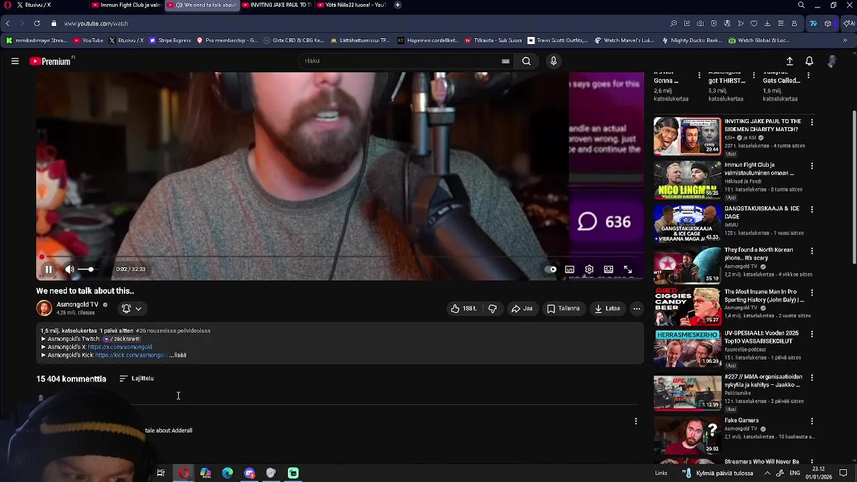Open options for North Korean phone video
Viewport: 857px width, 482px height.
811,251
